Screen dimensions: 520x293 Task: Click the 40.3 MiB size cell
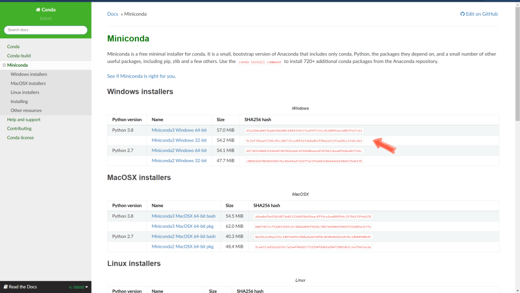tap(235, 236)
